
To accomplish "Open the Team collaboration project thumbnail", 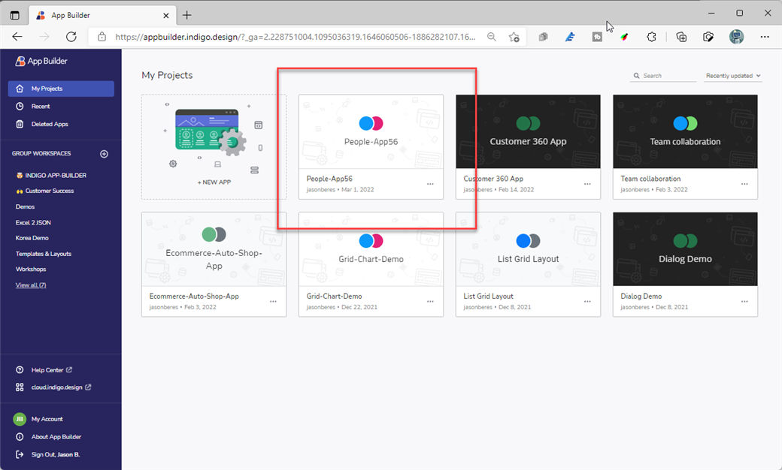I will 685,131.
